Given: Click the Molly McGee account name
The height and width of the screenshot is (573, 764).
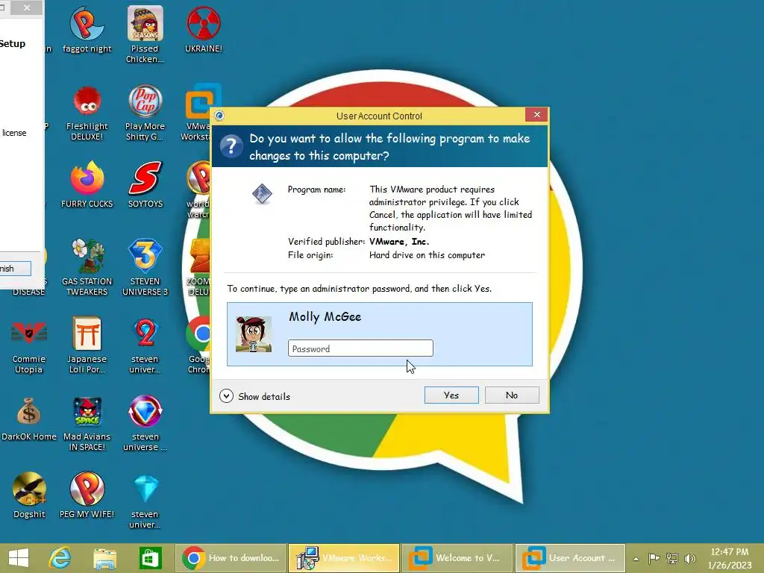Looking at the screenshot, I should click(325, 316).
